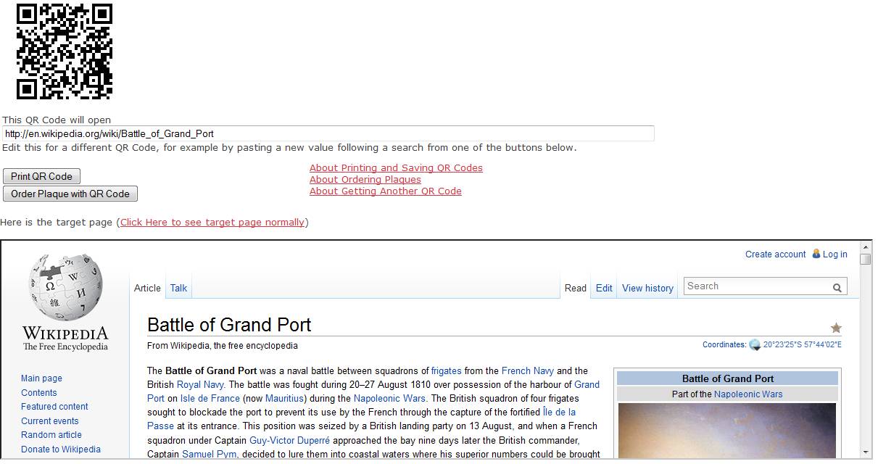Click Donate to Wikipedia link
The image size is (878, 464).
point(61,449)
